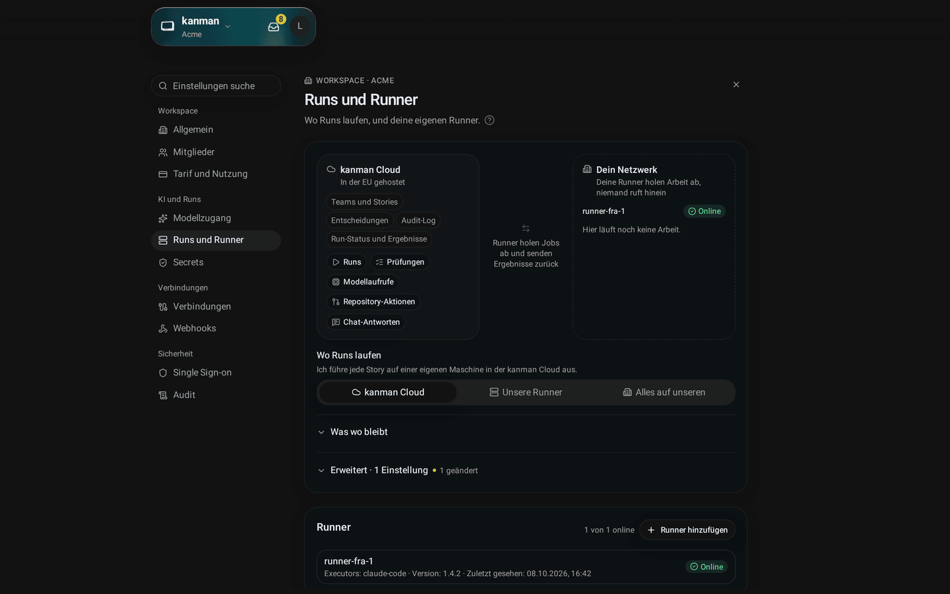
Task: Click the Runs chip with play icon
Action: click(x=346, y=262)
